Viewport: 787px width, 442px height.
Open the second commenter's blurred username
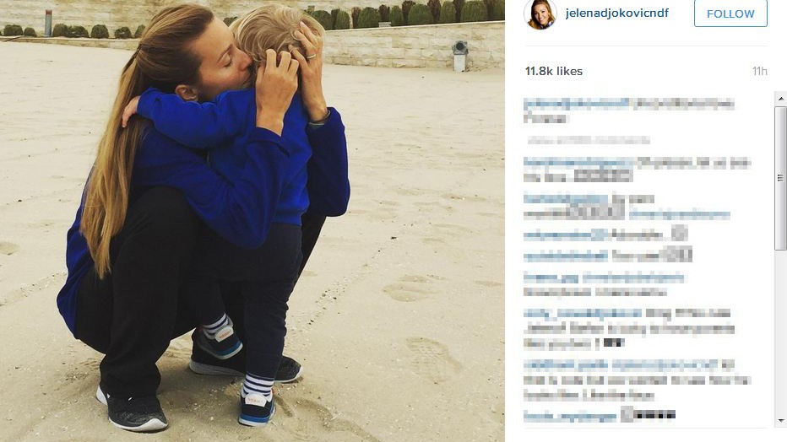(x=566, y=199)
